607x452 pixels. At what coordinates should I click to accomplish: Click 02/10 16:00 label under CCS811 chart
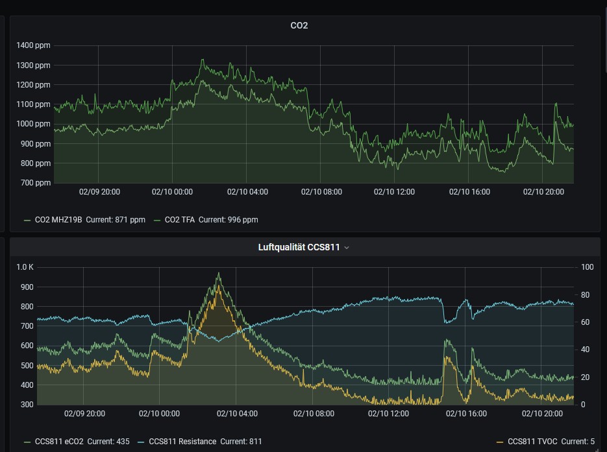click(x=466, y=414)
